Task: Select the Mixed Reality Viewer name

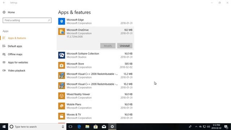Action: pyautogui.click(x=78, y=94)
